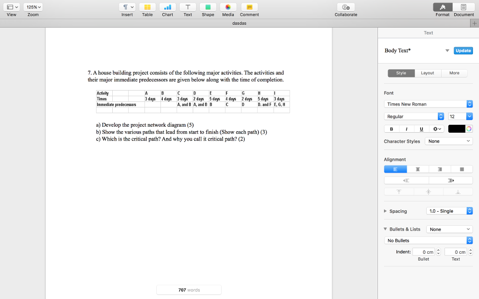The width and height of the screenshot is (479, 299).
Task: Click the Collaborate icon
Action: point(346,7)
